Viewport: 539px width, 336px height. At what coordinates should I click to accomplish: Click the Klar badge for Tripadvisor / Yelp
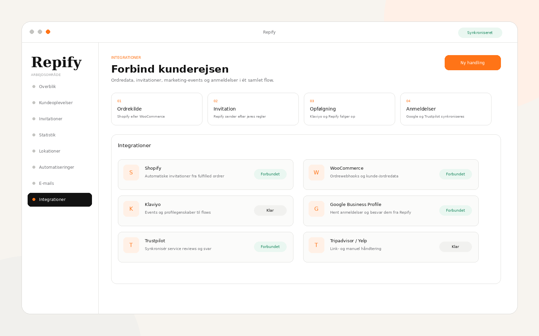[455, 247]
